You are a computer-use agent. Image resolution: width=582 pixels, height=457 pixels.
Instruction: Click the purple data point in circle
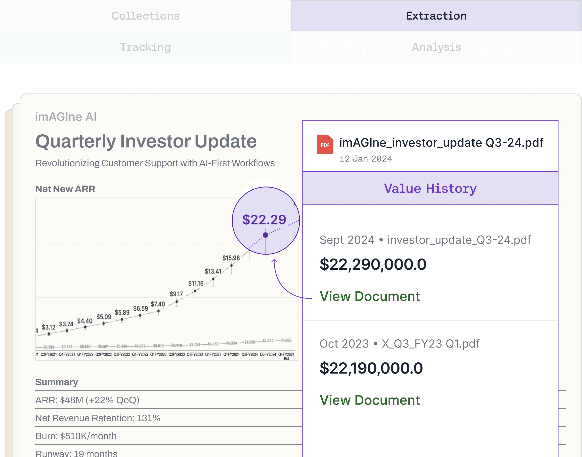(265, 235)
